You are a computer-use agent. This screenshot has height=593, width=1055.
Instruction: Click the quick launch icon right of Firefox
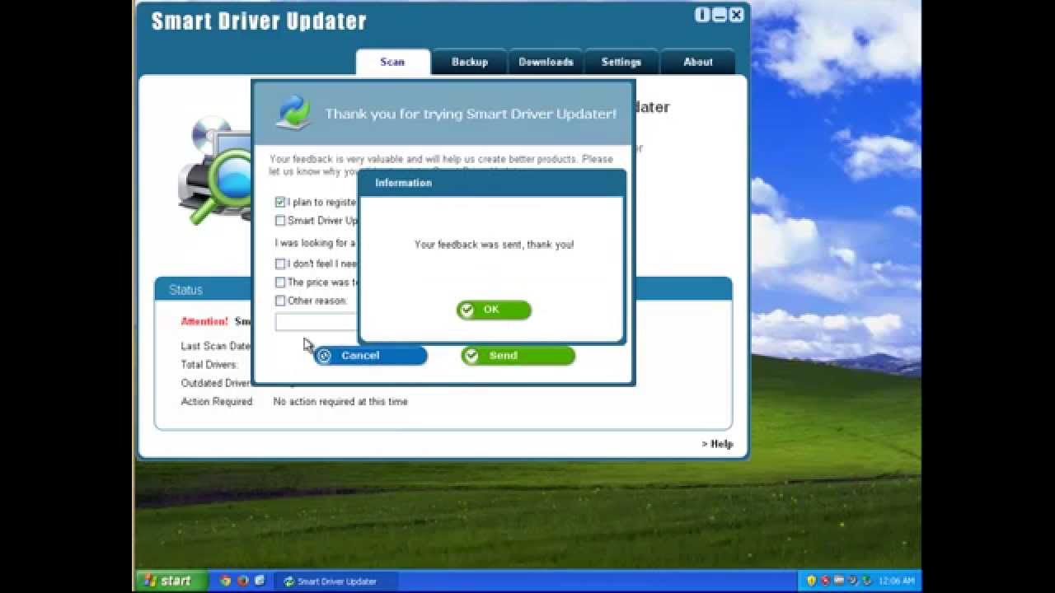pyautogui.click(x=259, y=581)
